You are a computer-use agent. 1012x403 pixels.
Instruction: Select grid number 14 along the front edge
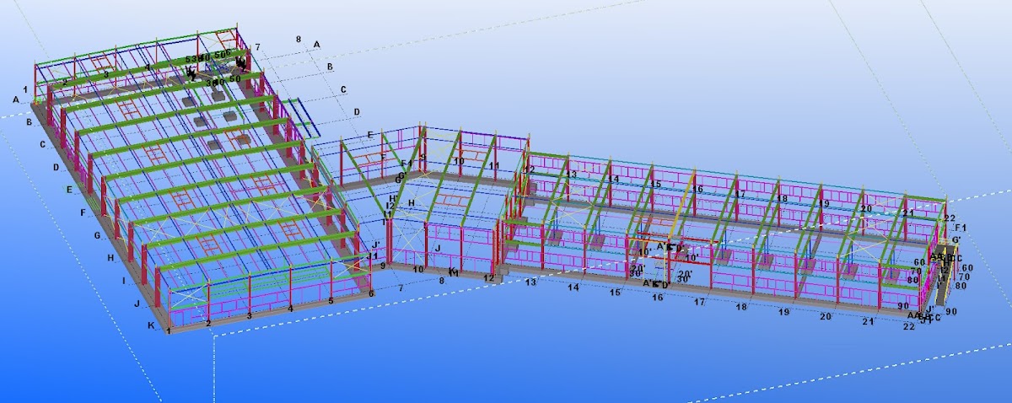tap(573, 287)
